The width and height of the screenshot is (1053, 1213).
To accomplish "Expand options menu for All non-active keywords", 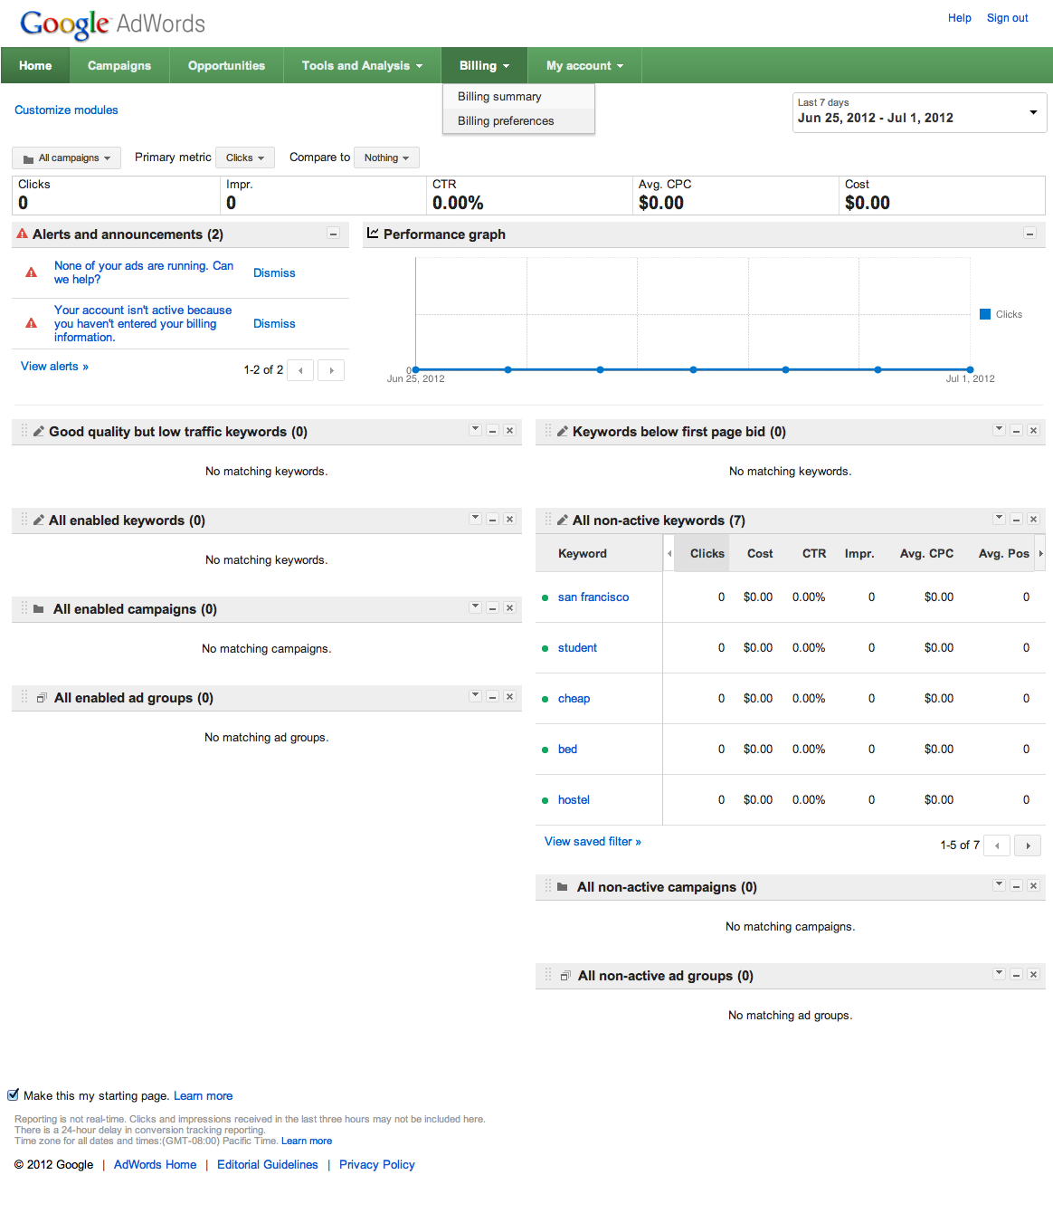I will [999, 519].
